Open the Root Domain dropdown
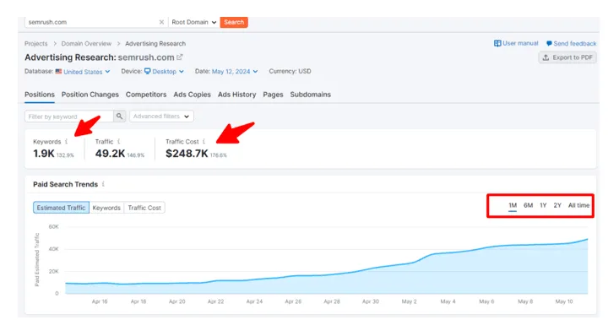Image resolution: width=608 pixels, height=320 pixels. (x=194, y=23)
